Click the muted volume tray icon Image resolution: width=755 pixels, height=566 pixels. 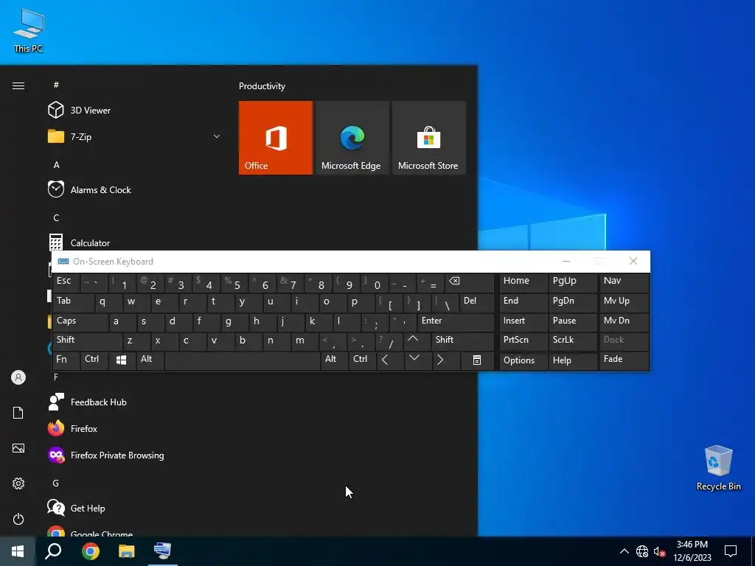click(x=659, y=551)
